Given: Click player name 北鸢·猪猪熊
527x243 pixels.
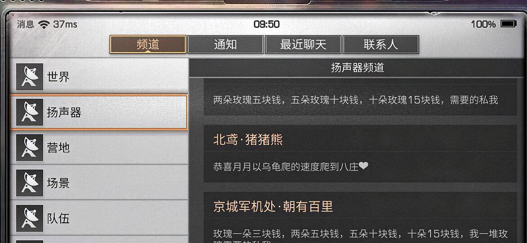Looking at the screenshot, I should point(248,140).
